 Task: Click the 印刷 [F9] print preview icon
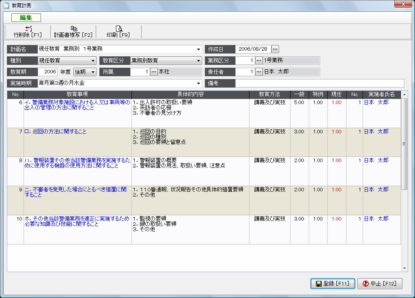click(x=118, y=29)
